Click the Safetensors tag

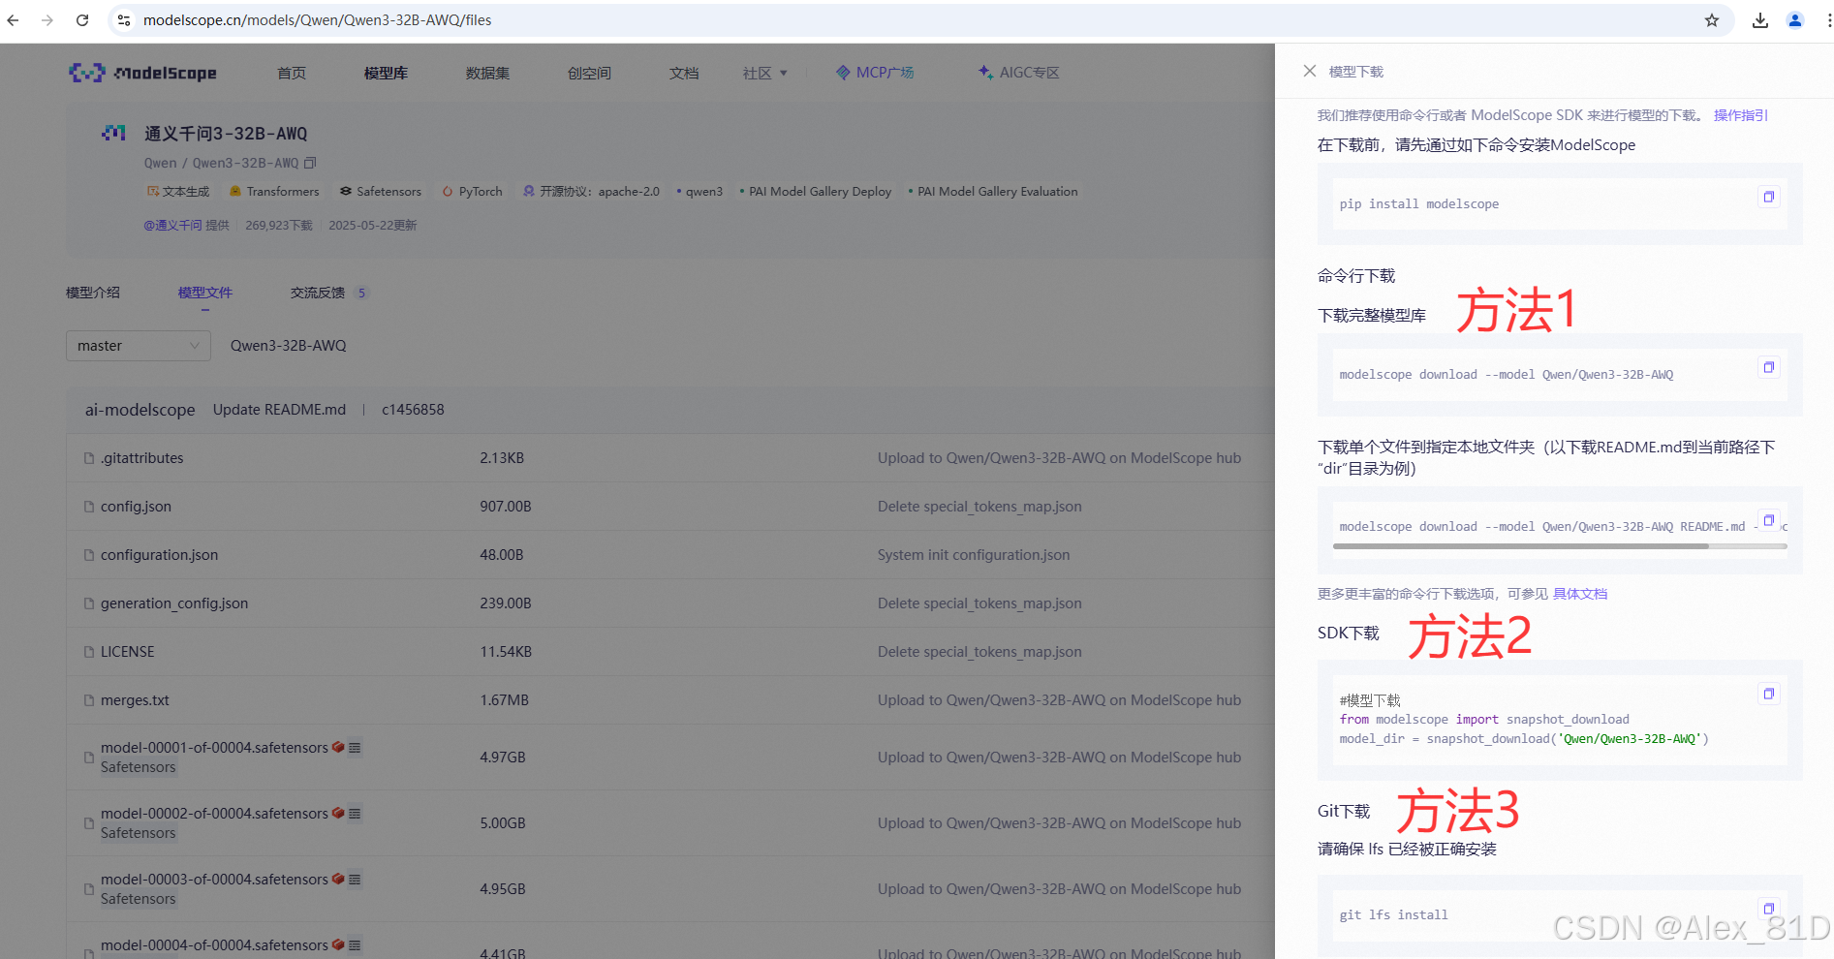381,192
